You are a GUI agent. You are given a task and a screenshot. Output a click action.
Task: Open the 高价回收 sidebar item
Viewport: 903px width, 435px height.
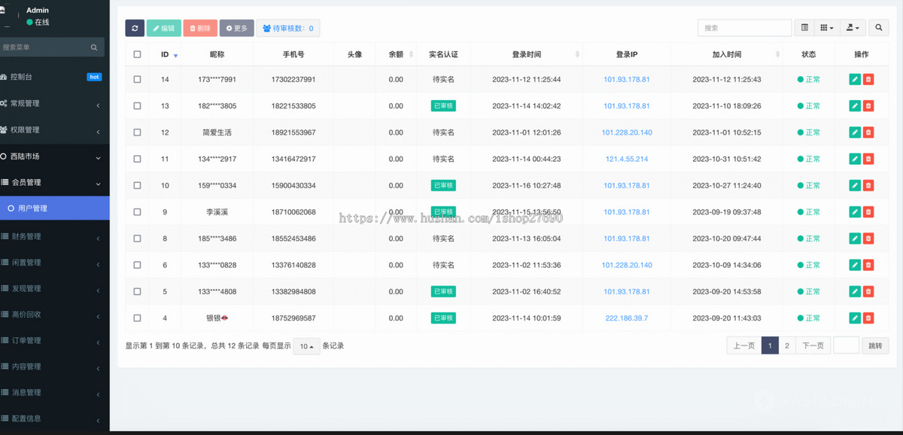point(54,315)
